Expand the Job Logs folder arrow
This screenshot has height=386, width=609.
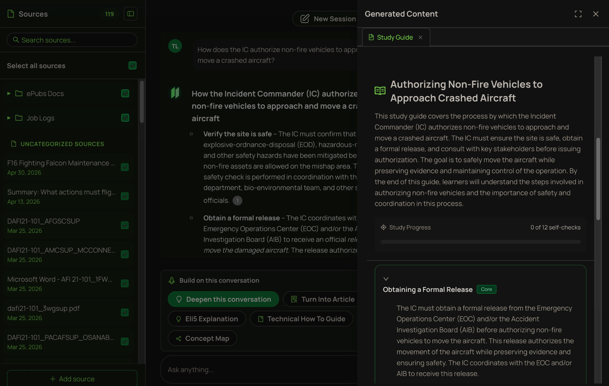tap(9, 118)
